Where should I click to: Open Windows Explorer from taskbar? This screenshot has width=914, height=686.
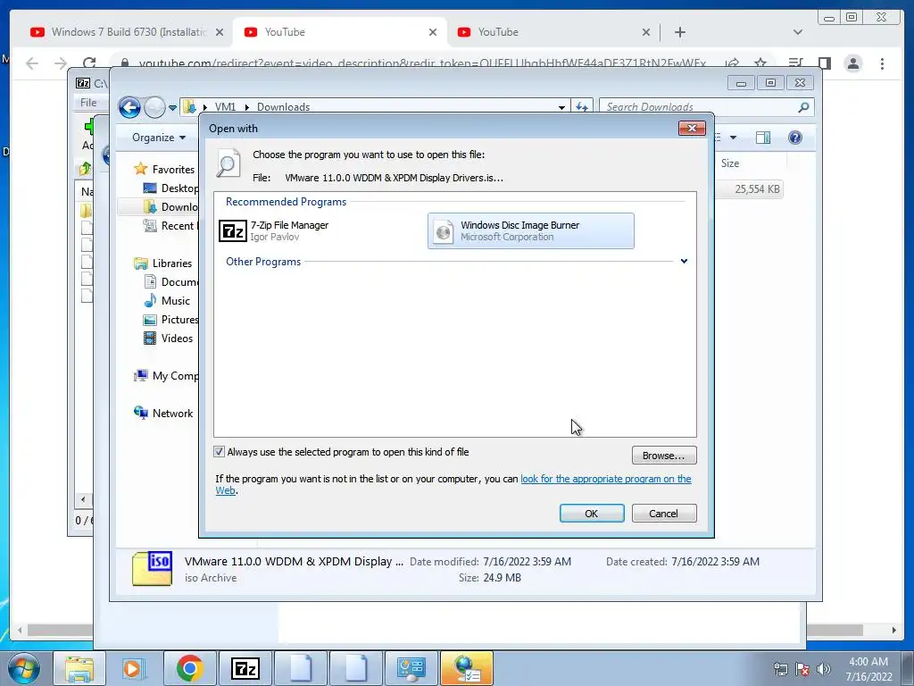point(79,668)
